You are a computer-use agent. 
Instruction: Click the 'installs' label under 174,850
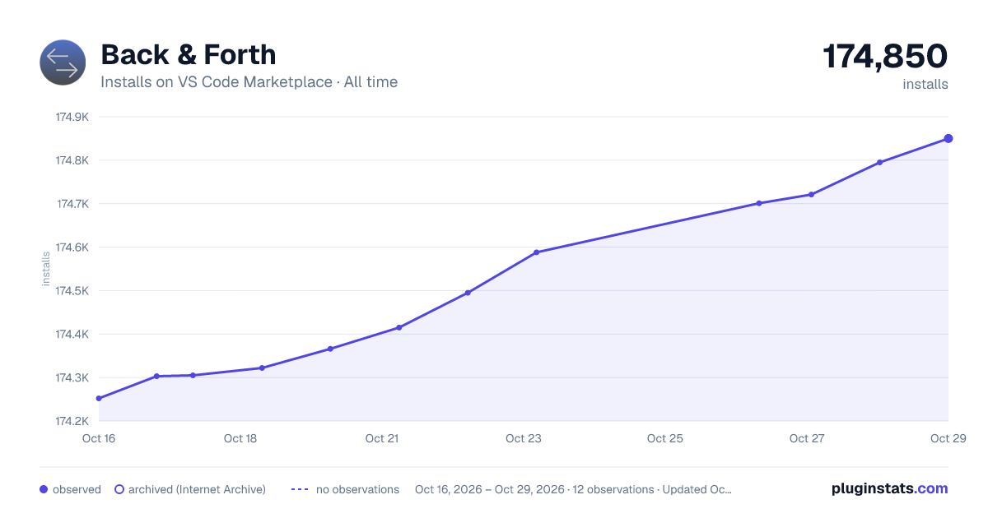pos(925,84)
